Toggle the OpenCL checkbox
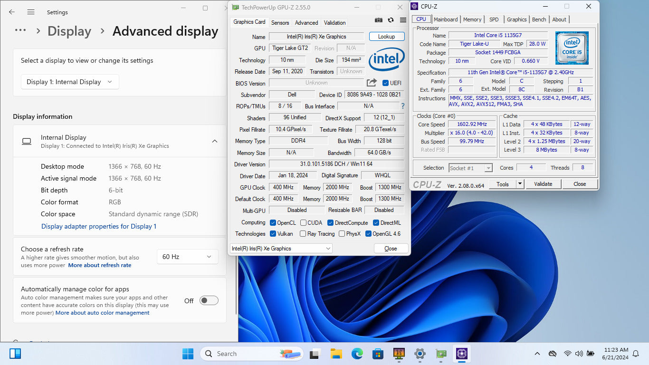Image resolution: width=649 pixels, height=365 pixels. tap(273, 222)
